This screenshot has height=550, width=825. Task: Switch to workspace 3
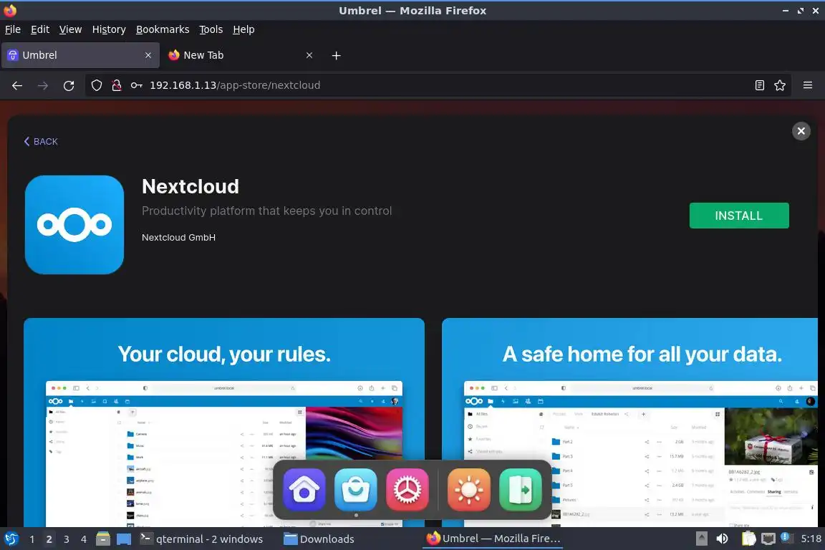point(67,539)
